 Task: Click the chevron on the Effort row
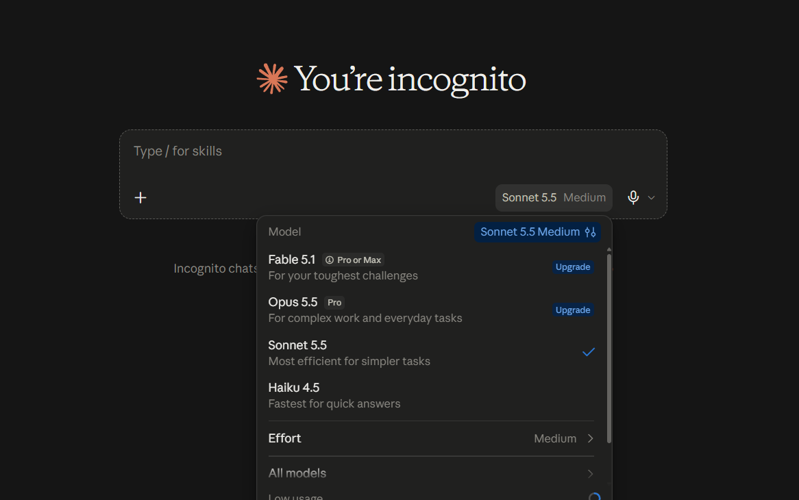590,438
